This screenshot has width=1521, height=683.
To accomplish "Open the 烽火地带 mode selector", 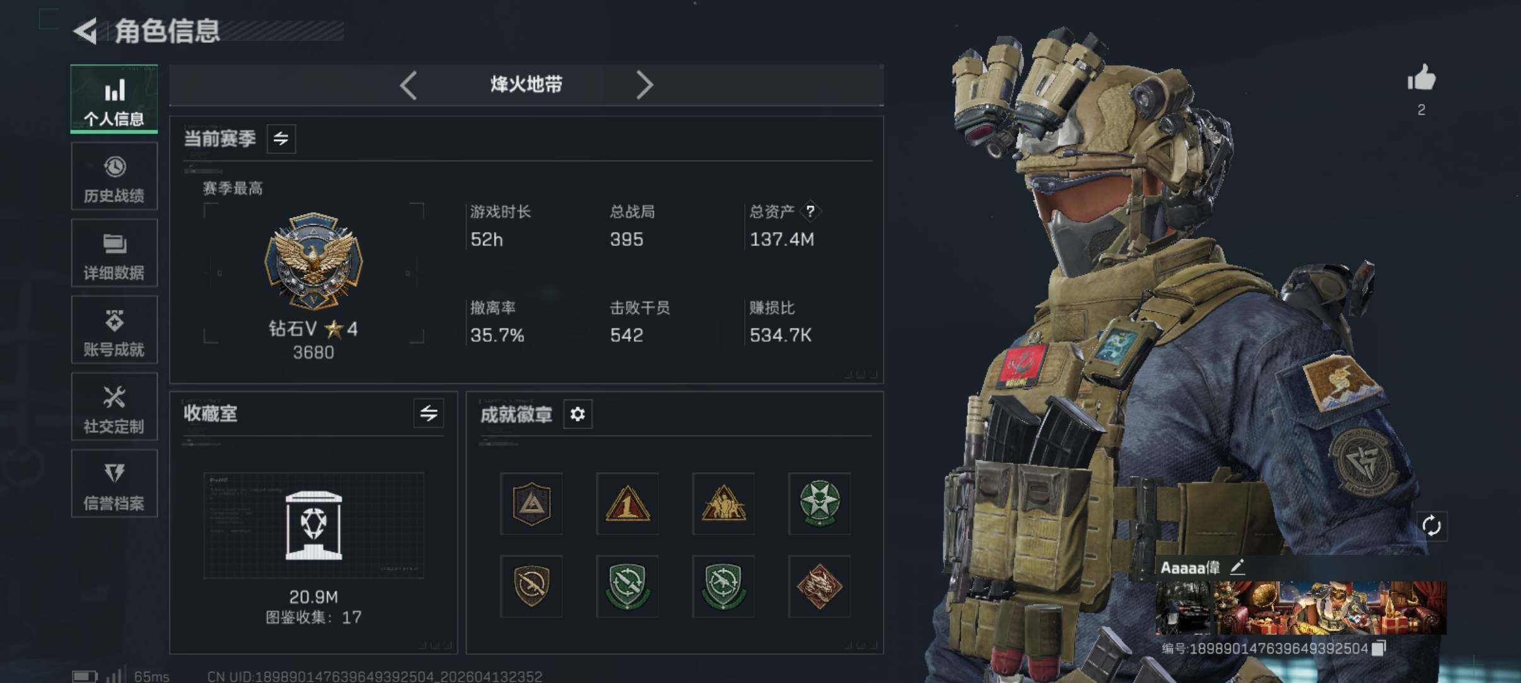I will 527,84.
